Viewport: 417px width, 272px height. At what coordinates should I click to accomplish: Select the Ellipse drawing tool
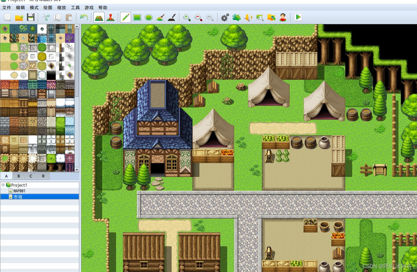pos(149,17)
